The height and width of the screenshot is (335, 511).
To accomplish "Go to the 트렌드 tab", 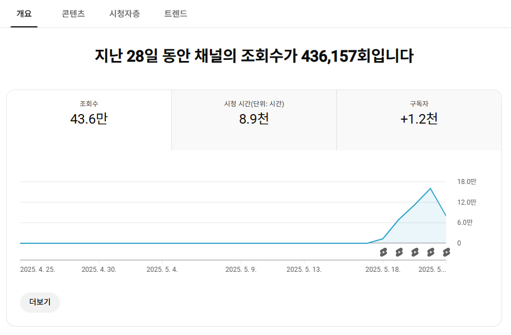I will (176, 13).
